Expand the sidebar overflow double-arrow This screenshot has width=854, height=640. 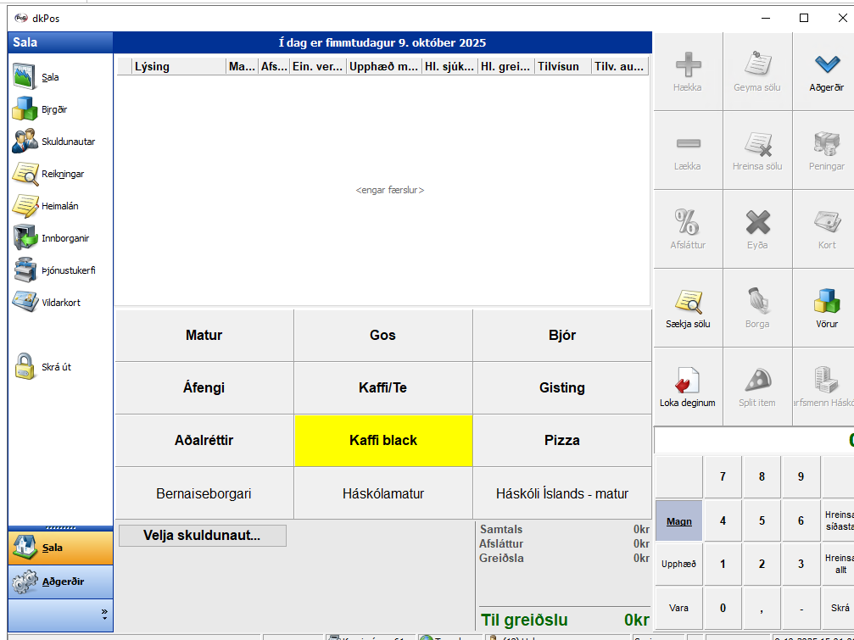(x=104, y=611)
